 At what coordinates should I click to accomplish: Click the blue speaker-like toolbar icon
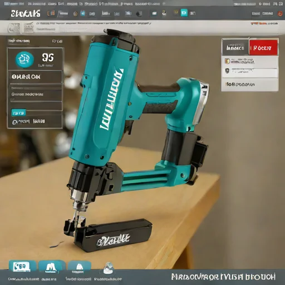coord(83,13)
